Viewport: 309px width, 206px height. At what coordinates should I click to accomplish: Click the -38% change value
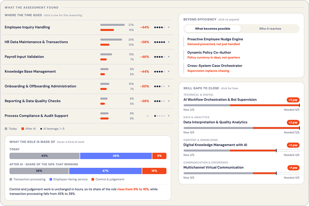pos(145,101)
